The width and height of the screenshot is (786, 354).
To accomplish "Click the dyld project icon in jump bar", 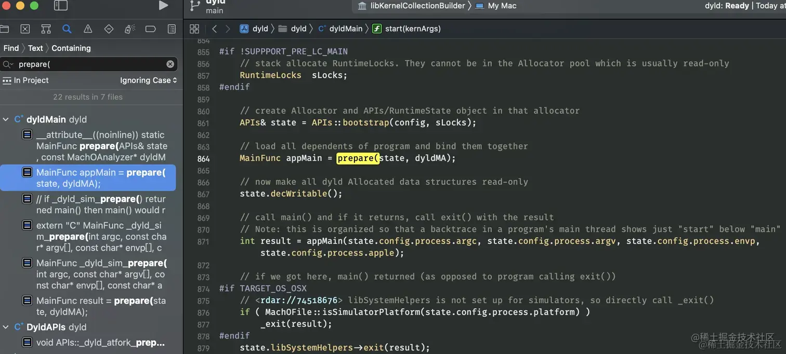I will 244,29.
